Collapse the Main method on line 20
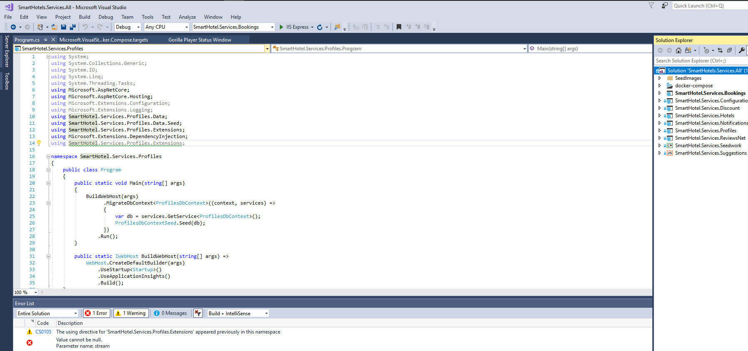748x351 pixels. [48, 183]
